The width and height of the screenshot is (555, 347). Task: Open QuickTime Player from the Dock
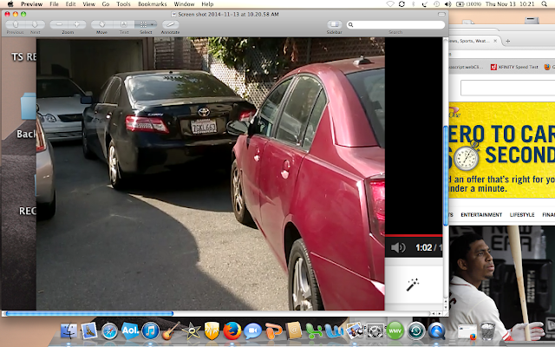436,331
